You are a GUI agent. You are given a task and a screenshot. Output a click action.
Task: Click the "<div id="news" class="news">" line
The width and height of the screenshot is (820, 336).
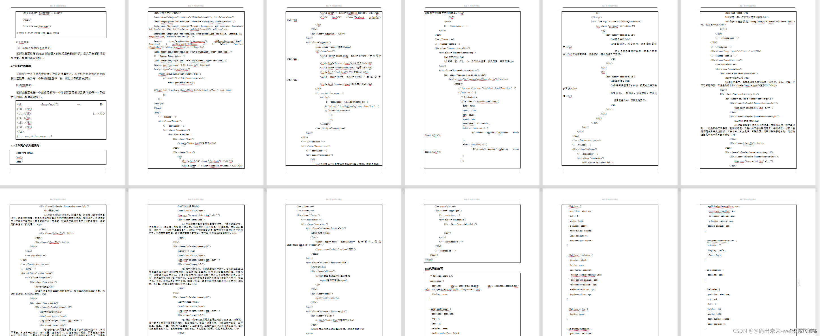[x=37, y=273]
